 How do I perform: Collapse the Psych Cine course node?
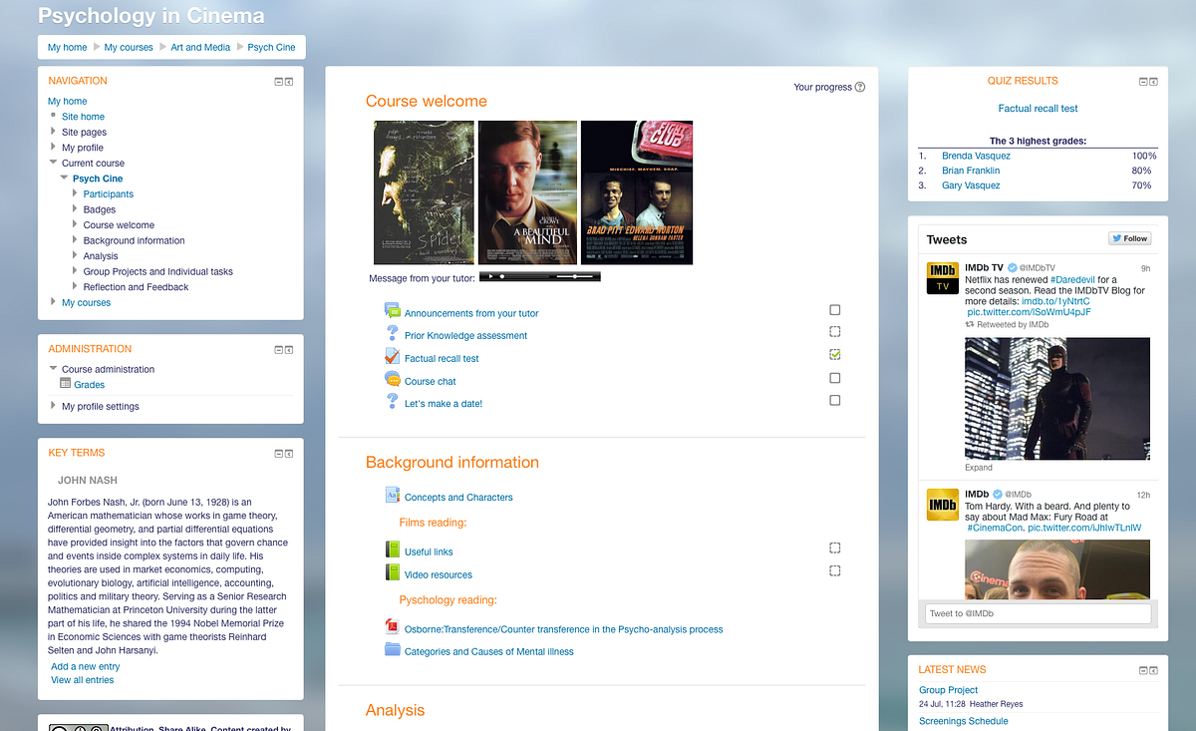65,179
